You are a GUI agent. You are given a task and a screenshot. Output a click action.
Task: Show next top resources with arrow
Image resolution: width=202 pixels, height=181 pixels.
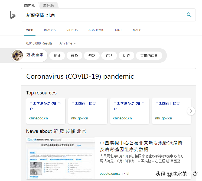(x=191, y=111)
